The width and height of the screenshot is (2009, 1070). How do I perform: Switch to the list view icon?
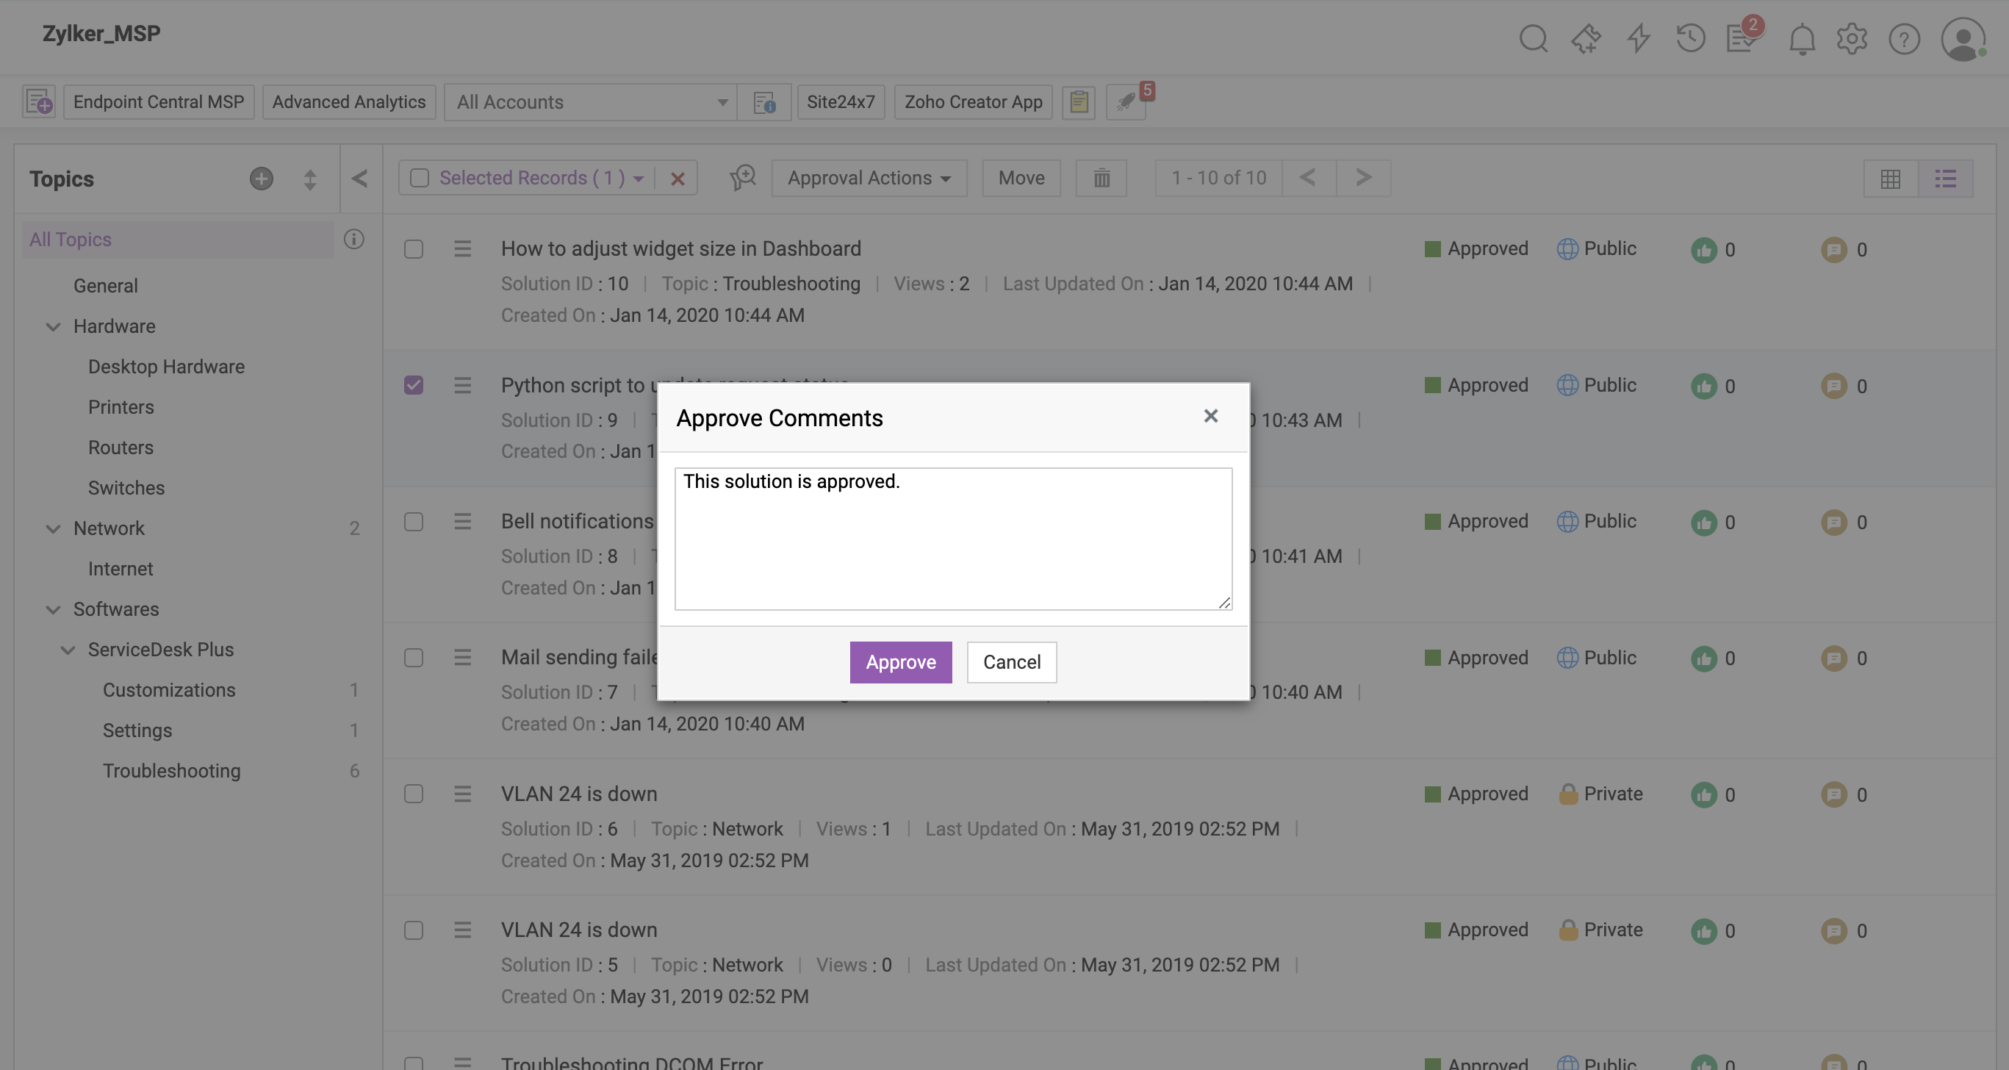click(x=1944, y=179)
